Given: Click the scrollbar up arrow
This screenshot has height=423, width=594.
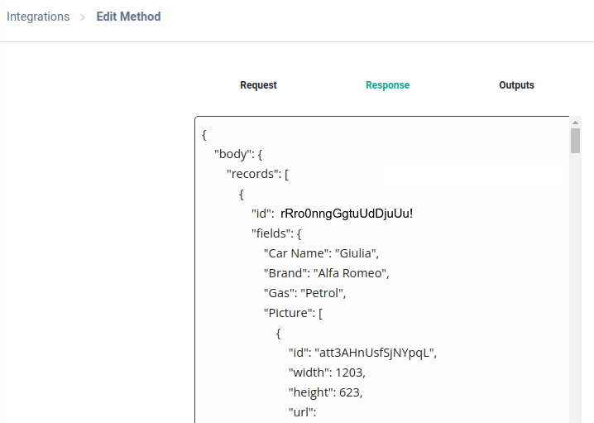Looking at the screenshot, I should (x=575, y=123).
